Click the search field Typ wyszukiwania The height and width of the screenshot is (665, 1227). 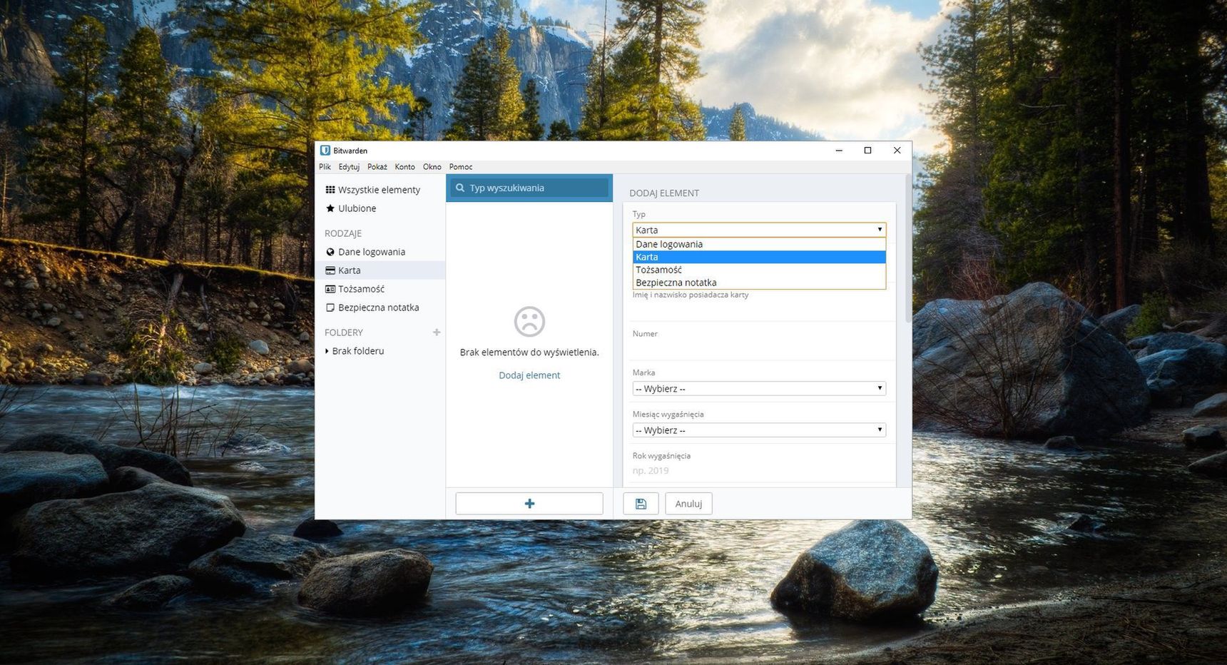coord(529,188)
